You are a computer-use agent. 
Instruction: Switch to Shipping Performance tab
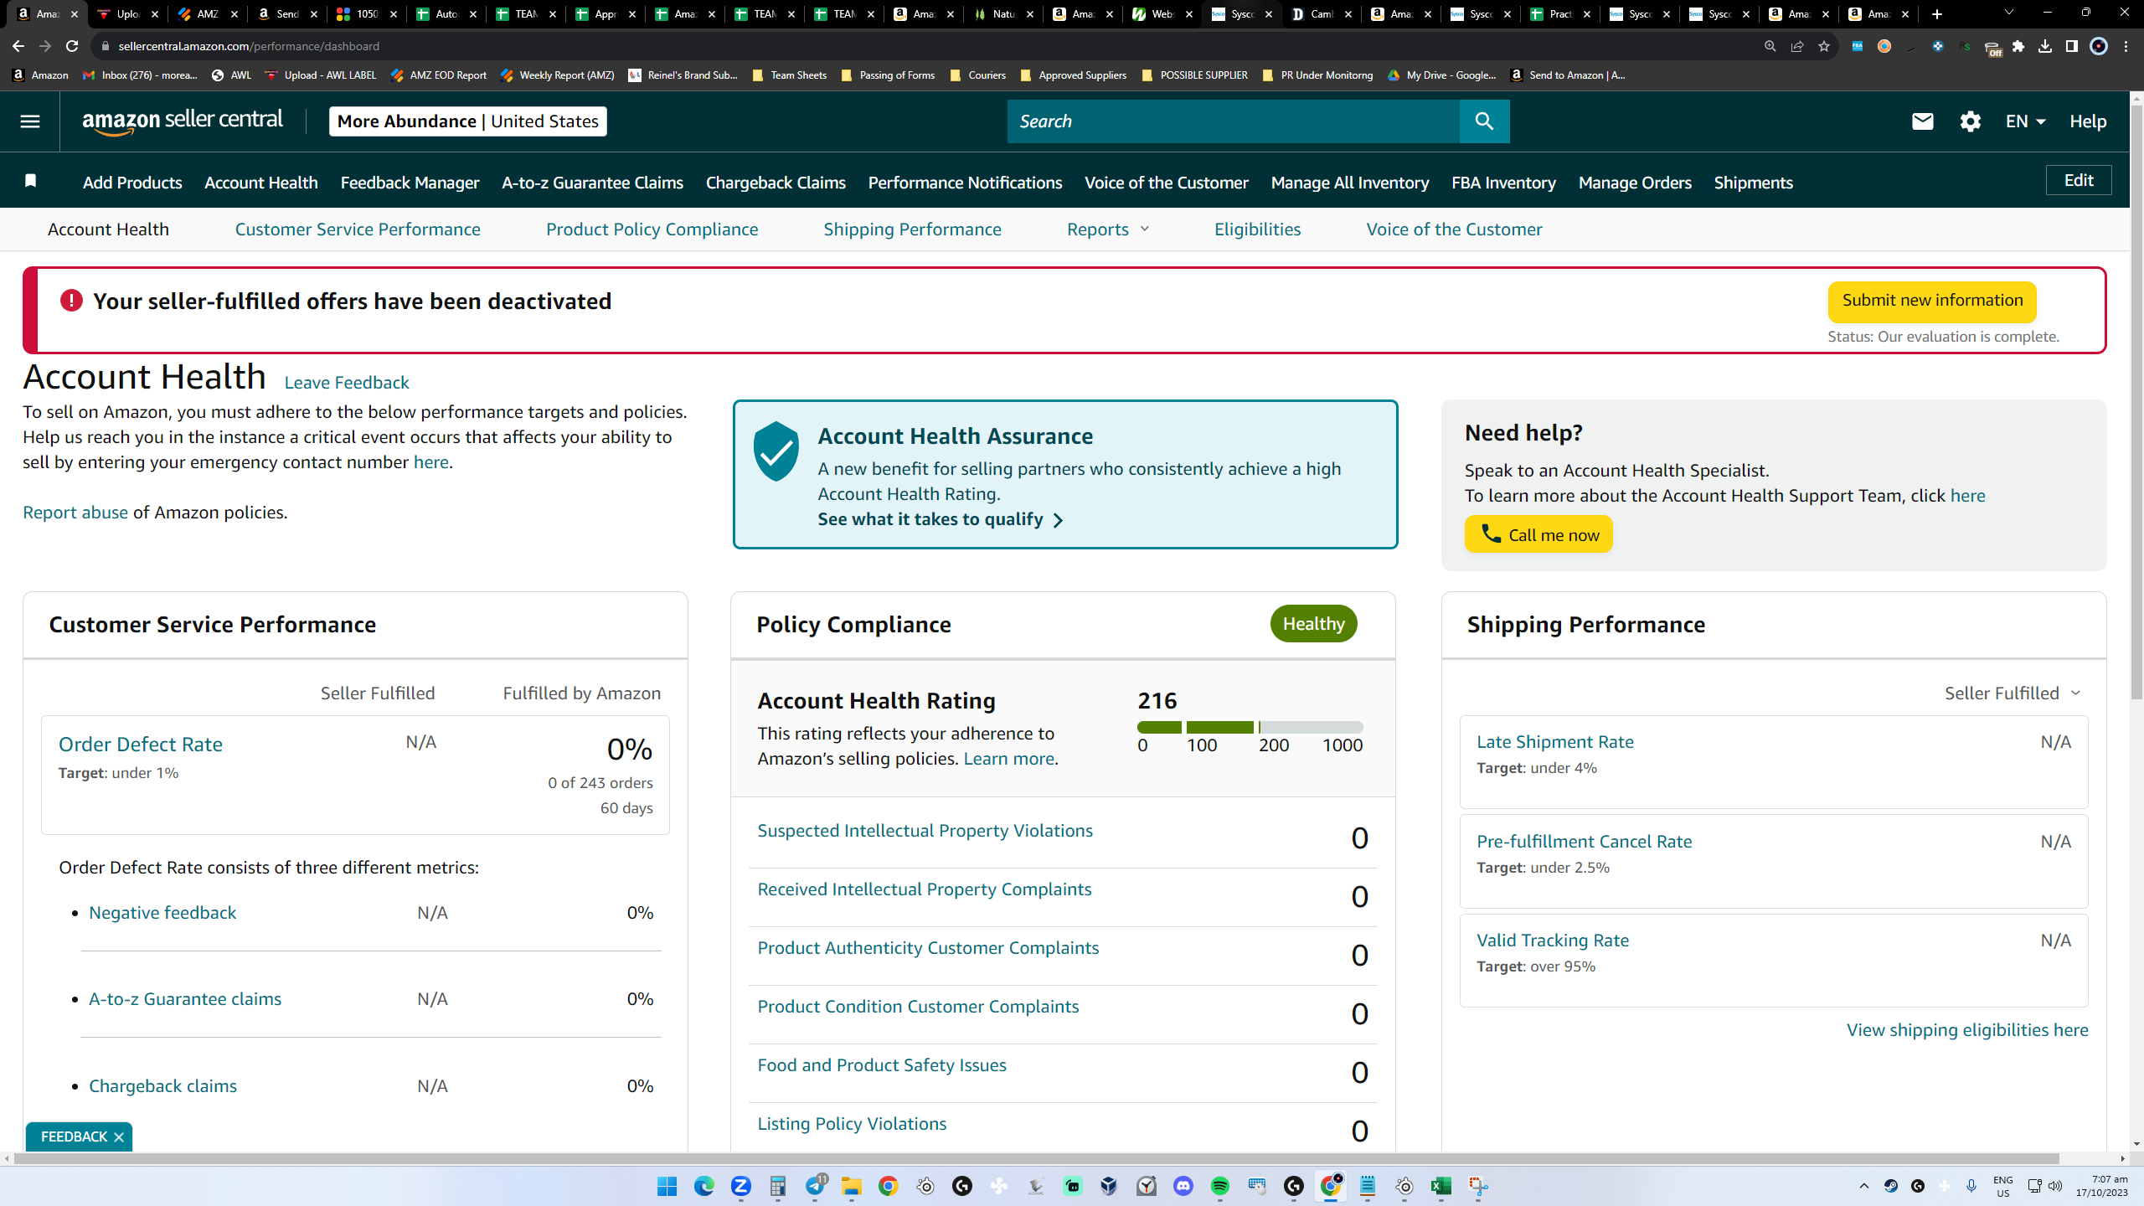(912, 229)
